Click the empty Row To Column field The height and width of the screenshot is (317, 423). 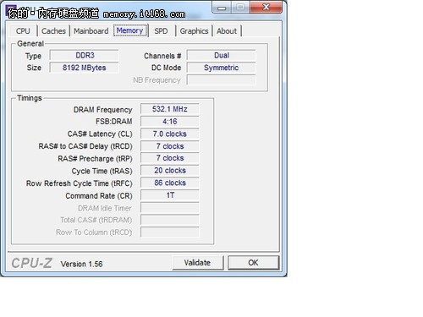tap(170, 232)
